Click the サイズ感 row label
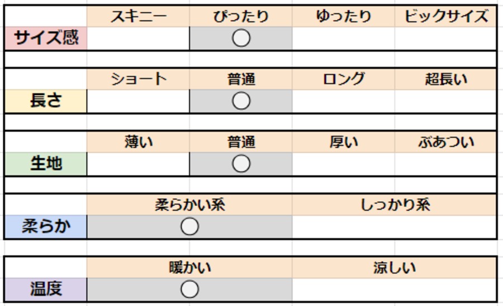Image resolution: width=503 pixels, height=306 pixels. 46,38
